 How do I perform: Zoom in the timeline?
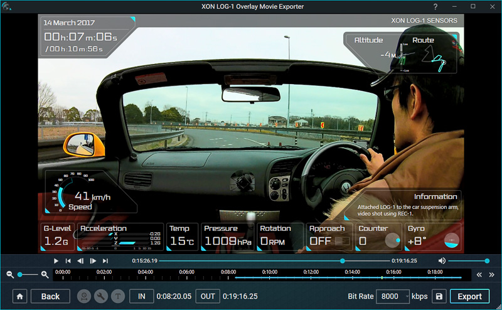coord(45,274)
